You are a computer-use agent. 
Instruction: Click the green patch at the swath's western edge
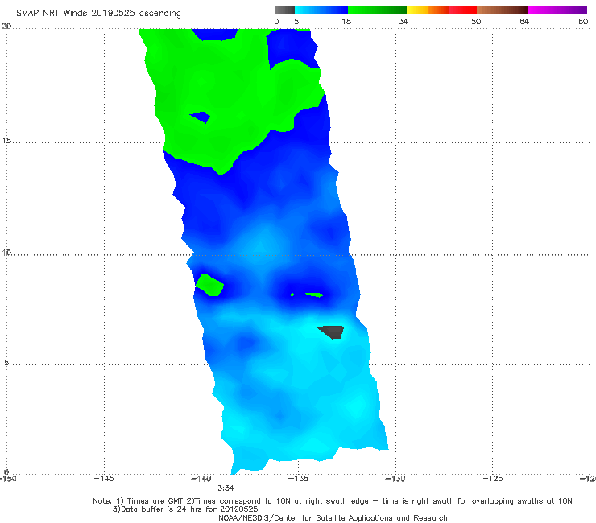click(x=210, y=285)
